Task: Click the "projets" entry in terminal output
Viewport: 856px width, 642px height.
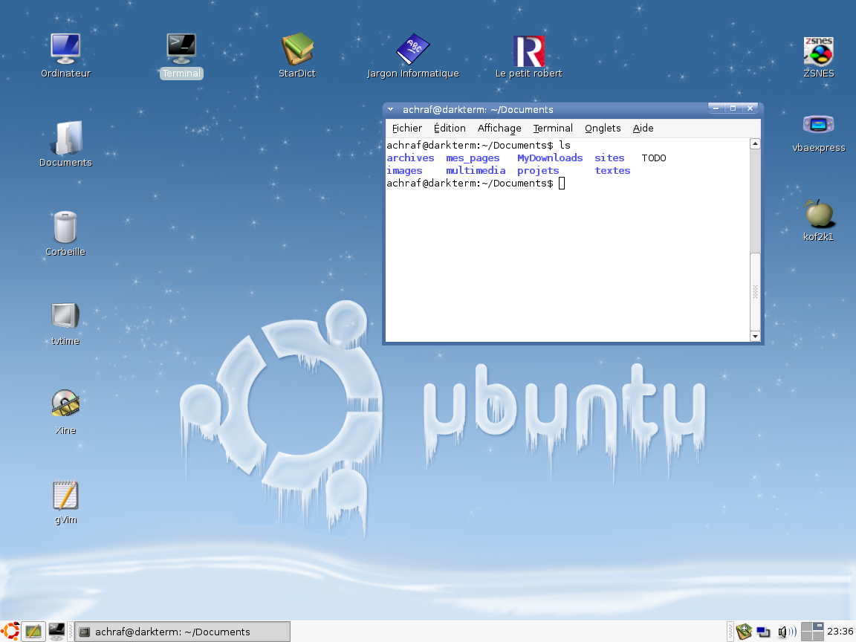Action: pos(538,171)
